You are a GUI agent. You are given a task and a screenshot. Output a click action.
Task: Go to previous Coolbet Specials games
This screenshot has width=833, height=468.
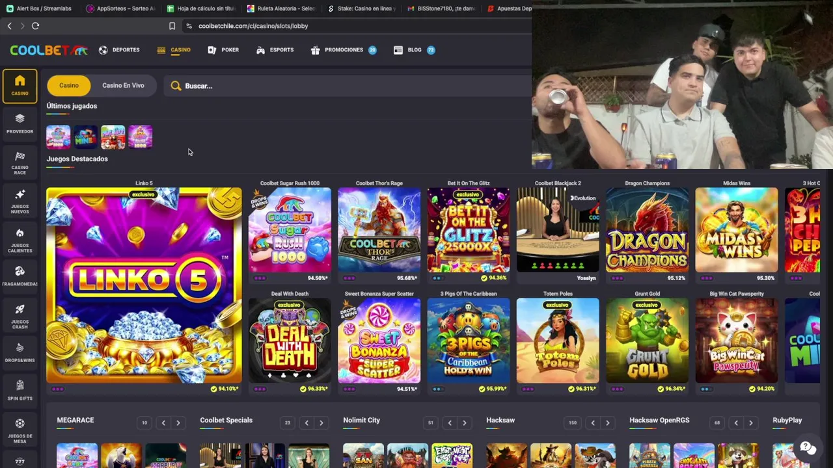point(307,423)
